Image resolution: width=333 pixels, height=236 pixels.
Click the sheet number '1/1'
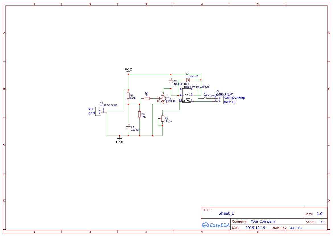point(321,222)
